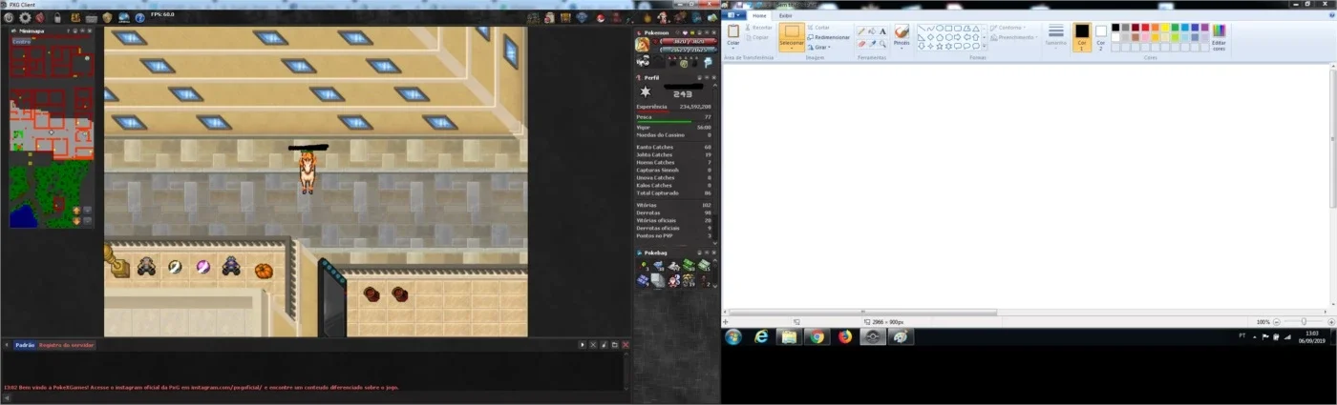This screenshot has width=1337, height=405.
Task: Open the Contorno outline dropdown
Action: [x=1008, y=28]
